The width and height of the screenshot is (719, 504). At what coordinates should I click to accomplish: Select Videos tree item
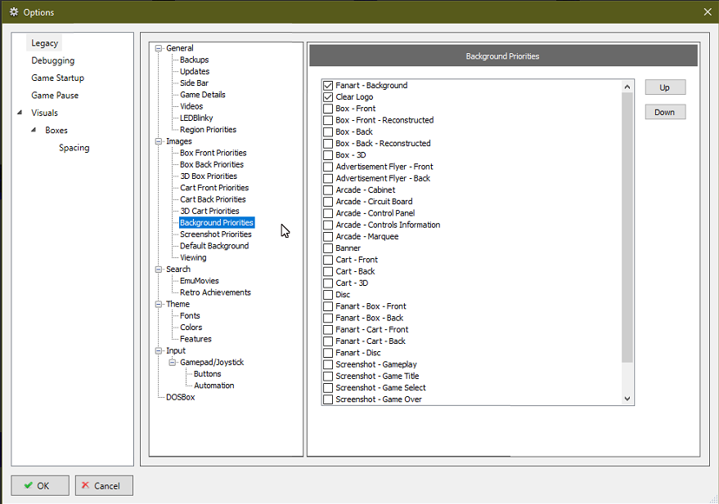coord(191,106)
